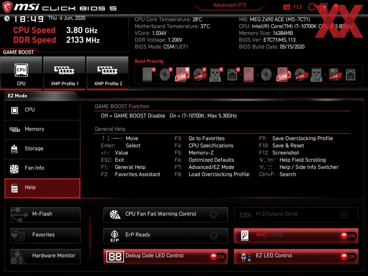Click the Boot Priority heading
This screenshot has height=276, width=368.
pyautogui.click(x=149, y=61)
